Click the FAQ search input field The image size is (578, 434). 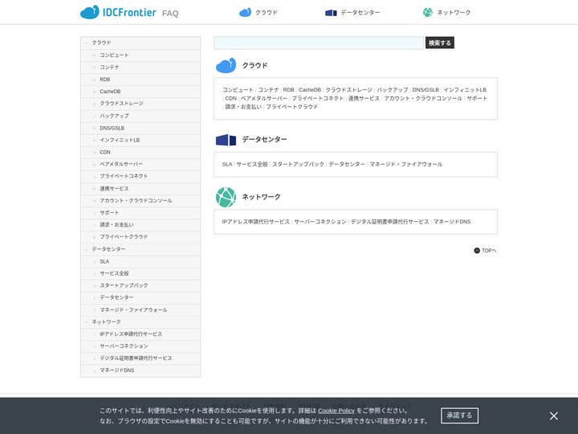pos(319,43)
